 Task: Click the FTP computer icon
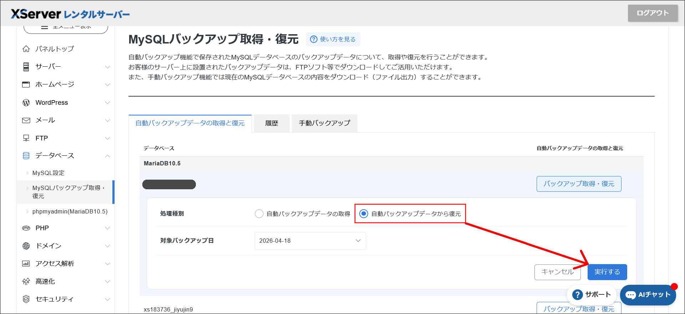(26, 138)
